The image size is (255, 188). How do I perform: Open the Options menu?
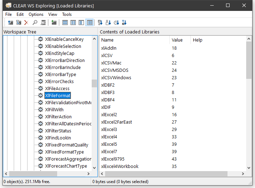click(x=36, y=14)
